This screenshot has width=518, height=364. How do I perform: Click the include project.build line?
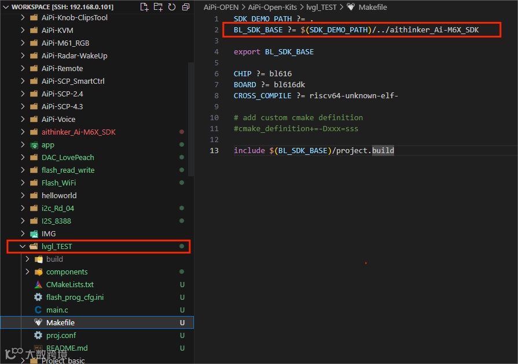[x=314, y=151]
